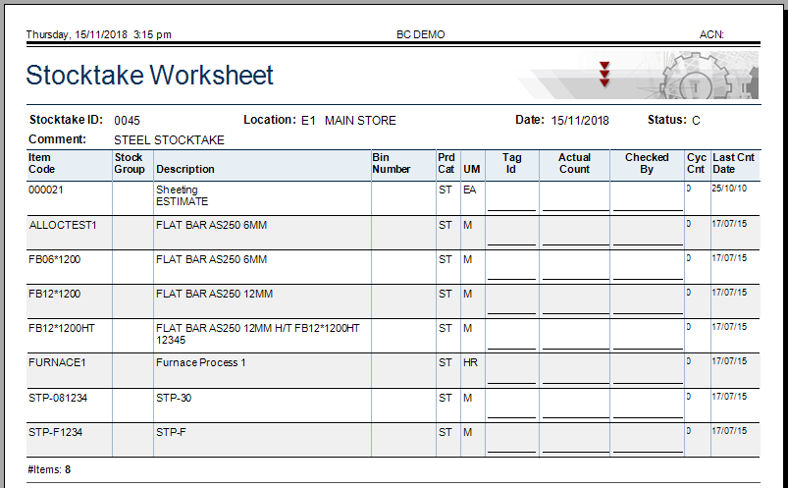Viewport: 788px width, 488px height.
Task: Click the Location value E1 MAIN STORE
Action: tap(348, 121)
